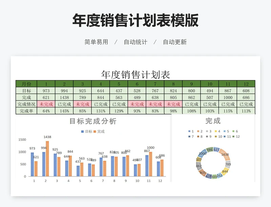This screenshot has height=207, width=271.
Task: Click the 目标 row header cell in table
Action: pyautogui.click(x=26, y=90)
